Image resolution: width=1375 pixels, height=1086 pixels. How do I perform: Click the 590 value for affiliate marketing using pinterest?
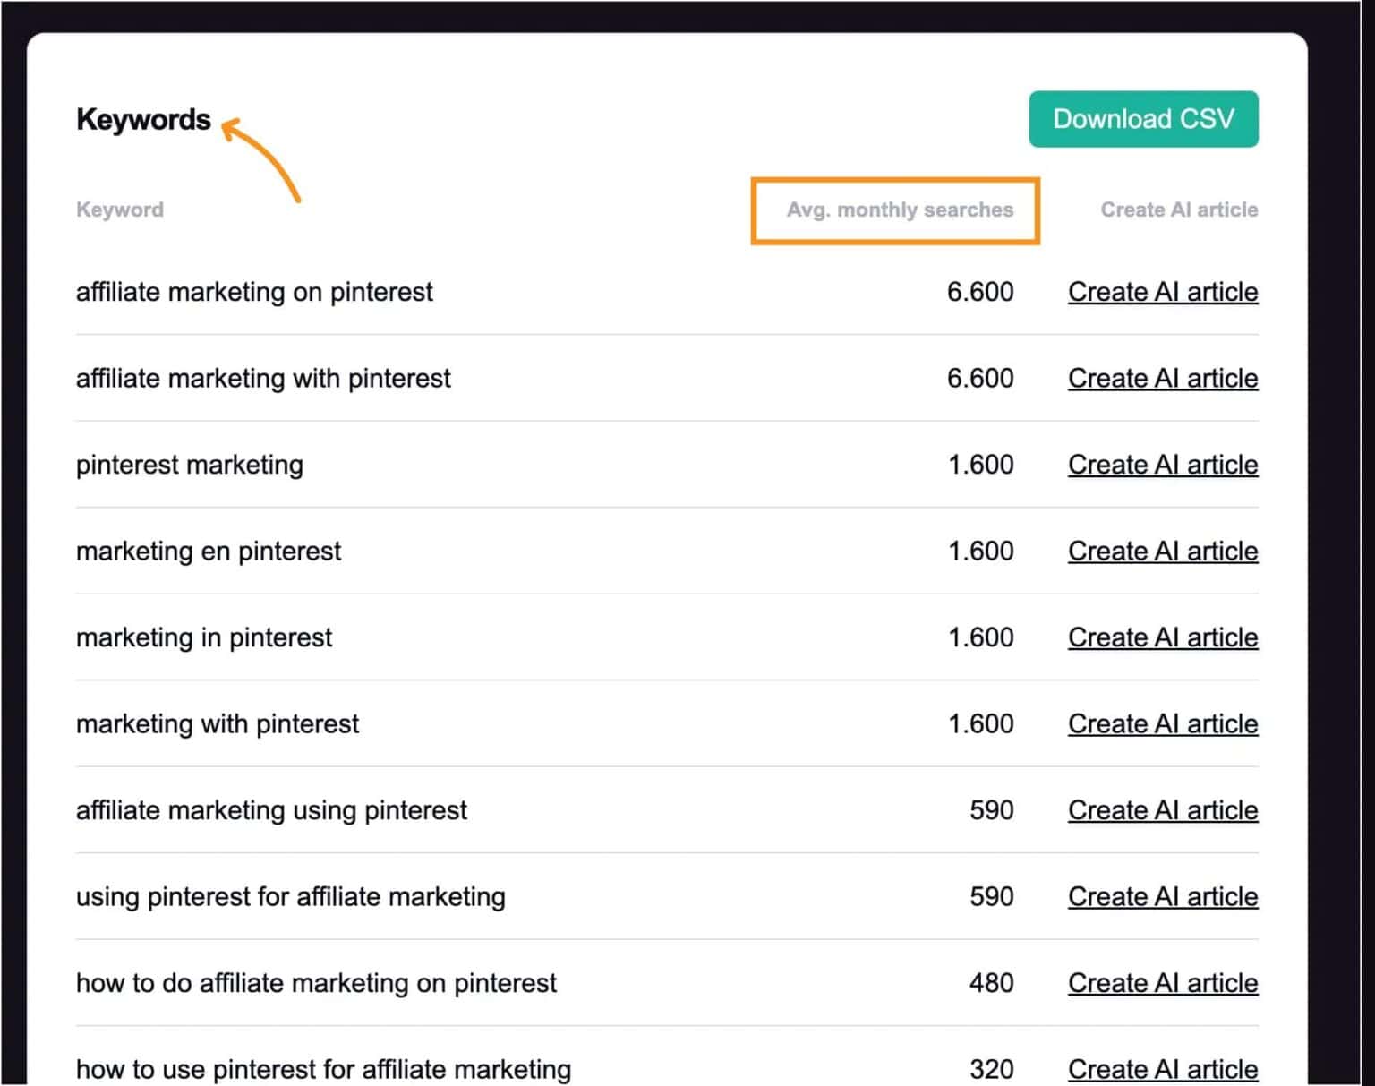(991, 810)
